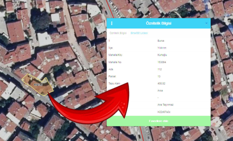
Task: Click the Ana Taşınmaz value
Action: click(x=165, y=105)
